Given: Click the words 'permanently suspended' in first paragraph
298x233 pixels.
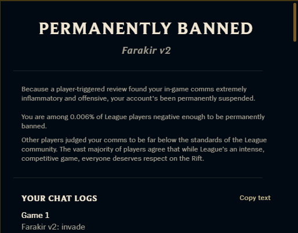Looking at the screenshot, I should pos(216,98).
